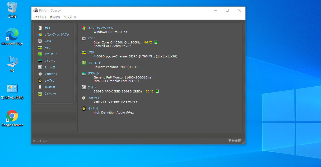The image size is (321, 167).
Task: Click the text Intel HD Graphics Family (HP)
Action: pos(116,81)
